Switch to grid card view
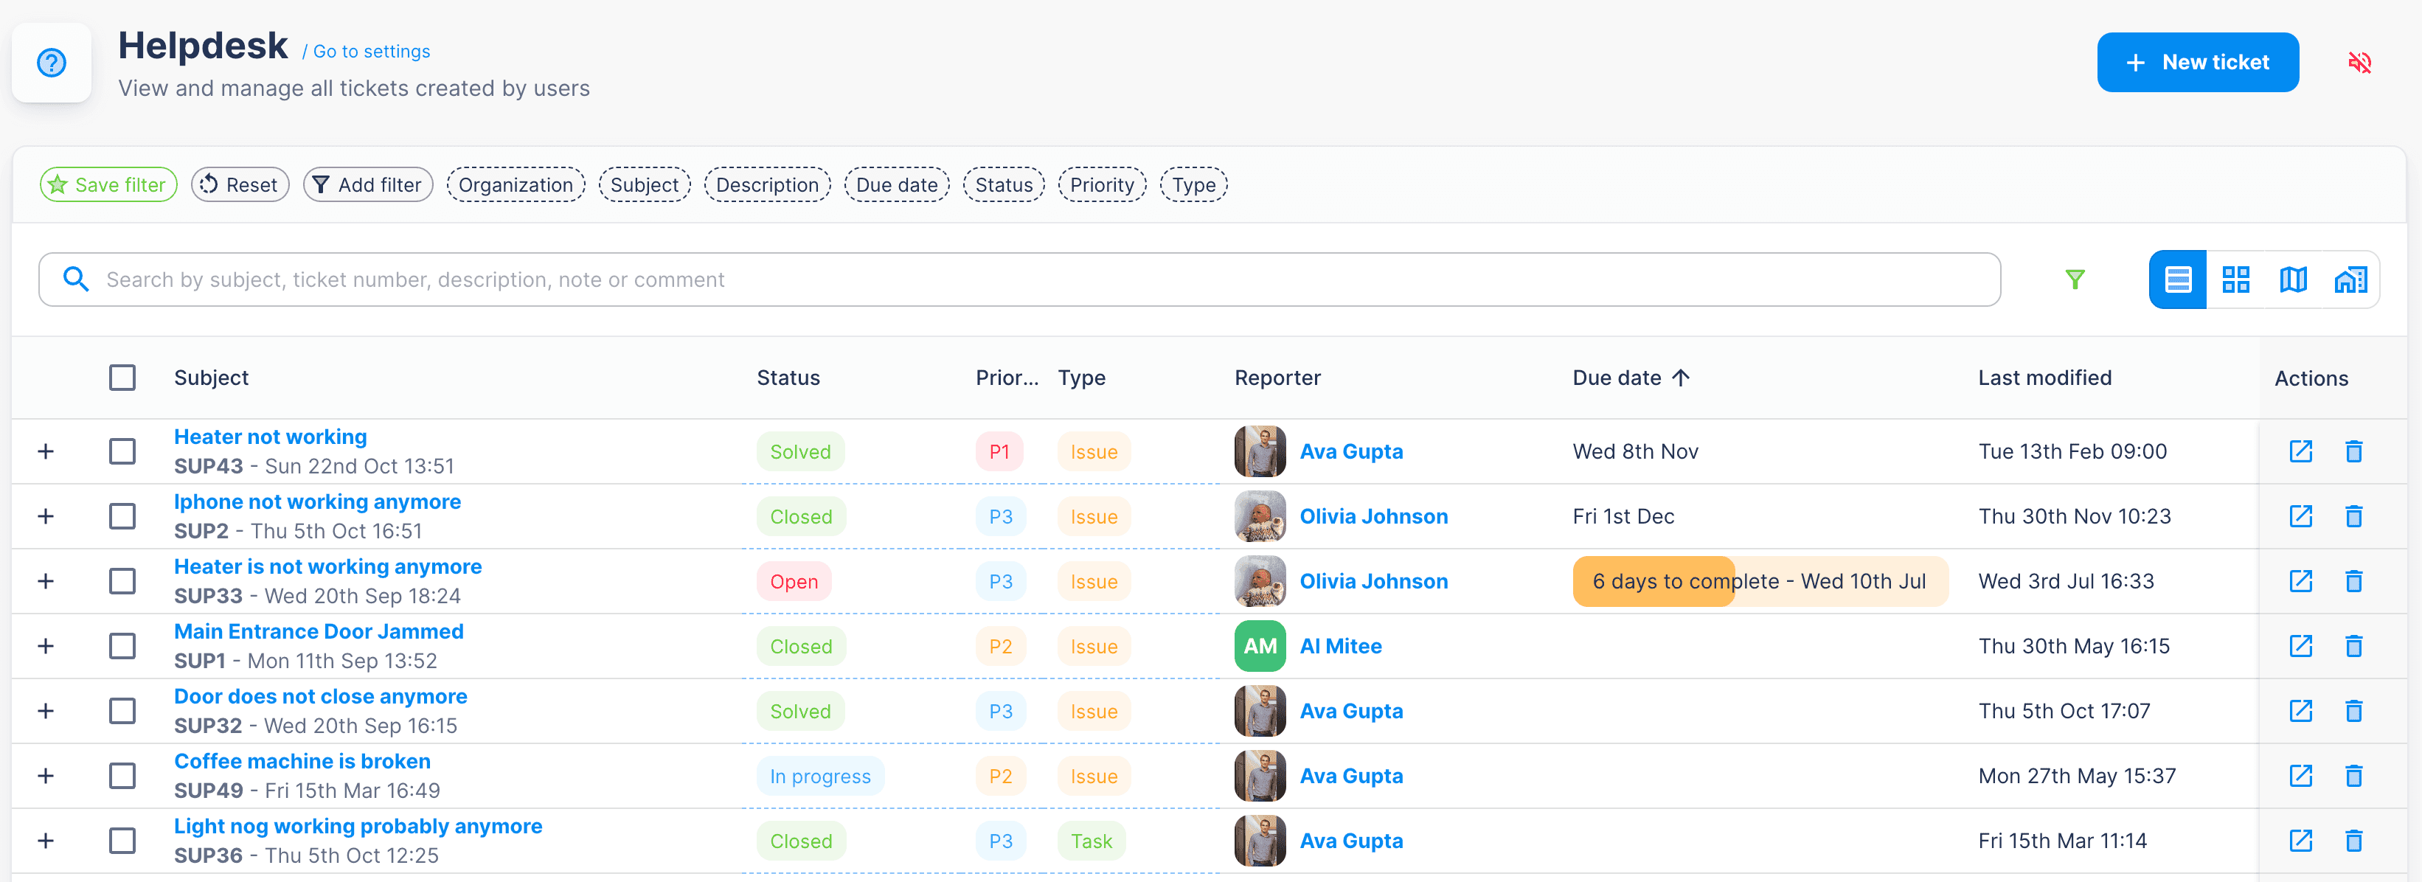The image size is (2422, 882). (x=2235, y=279)
